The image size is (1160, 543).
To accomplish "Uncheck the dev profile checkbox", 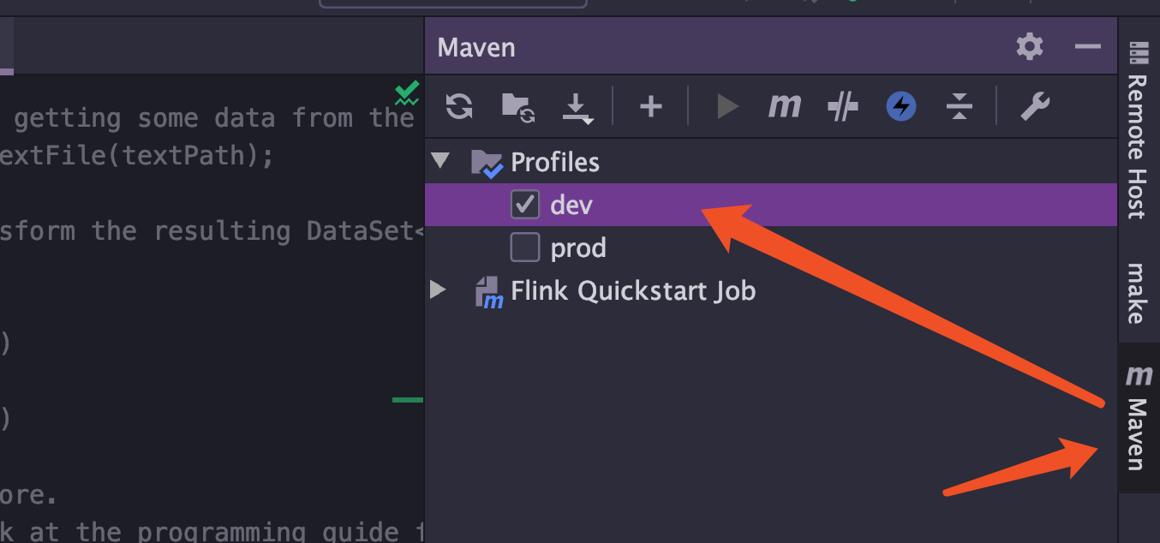I will 524,205.
